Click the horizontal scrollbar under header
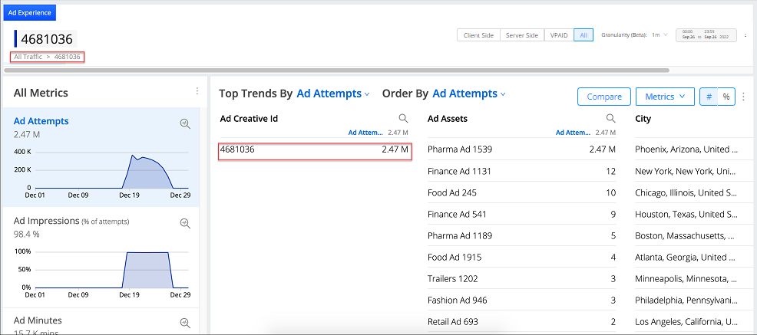This screenshot has width=757, height=335. [x=338, y=71]
